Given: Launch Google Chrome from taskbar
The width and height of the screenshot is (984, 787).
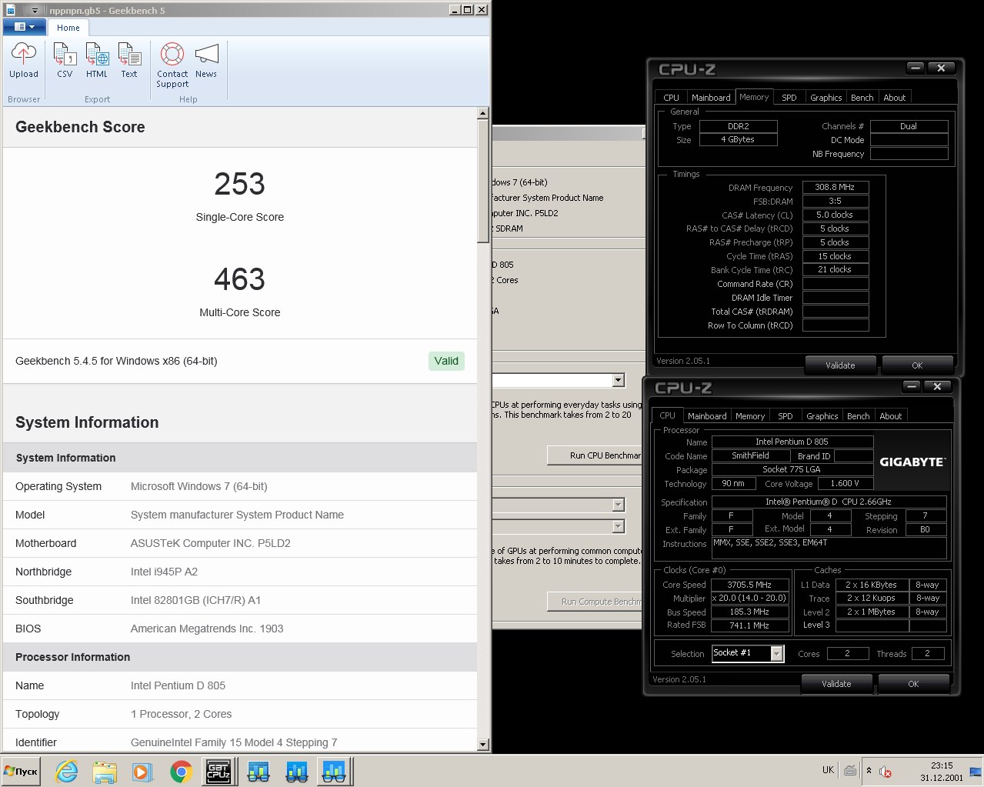Looking at the screenshot, I should pyautogui.click(x=181, y=771).
